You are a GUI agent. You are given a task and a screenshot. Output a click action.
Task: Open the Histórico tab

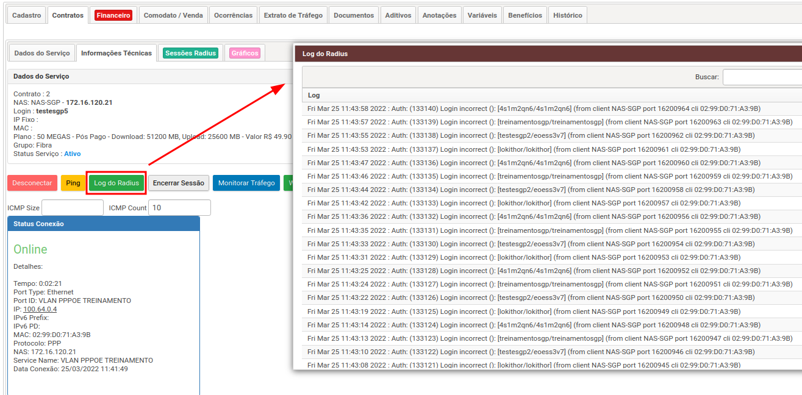pyautogui.click(x=567, y=15)
